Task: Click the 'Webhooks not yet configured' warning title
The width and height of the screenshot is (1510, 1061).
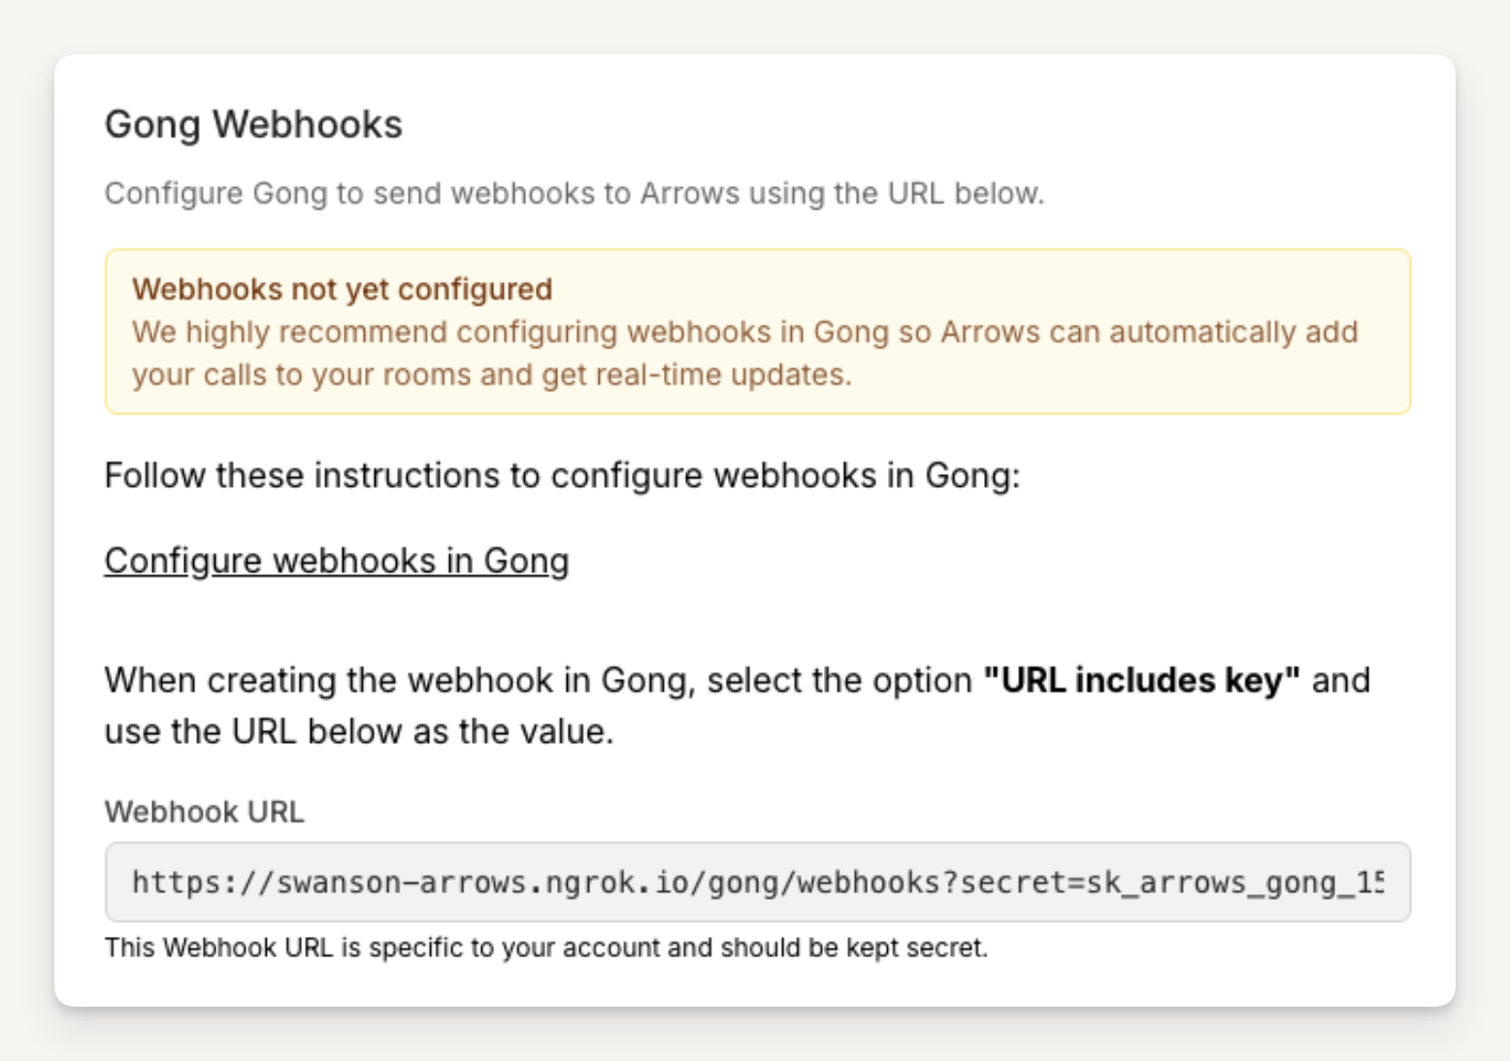Action: tap(342, 289)
